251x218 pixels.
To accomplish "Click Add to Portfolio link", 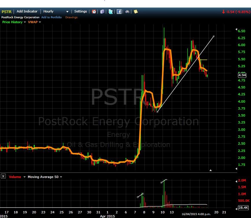I will click(51, 17).
